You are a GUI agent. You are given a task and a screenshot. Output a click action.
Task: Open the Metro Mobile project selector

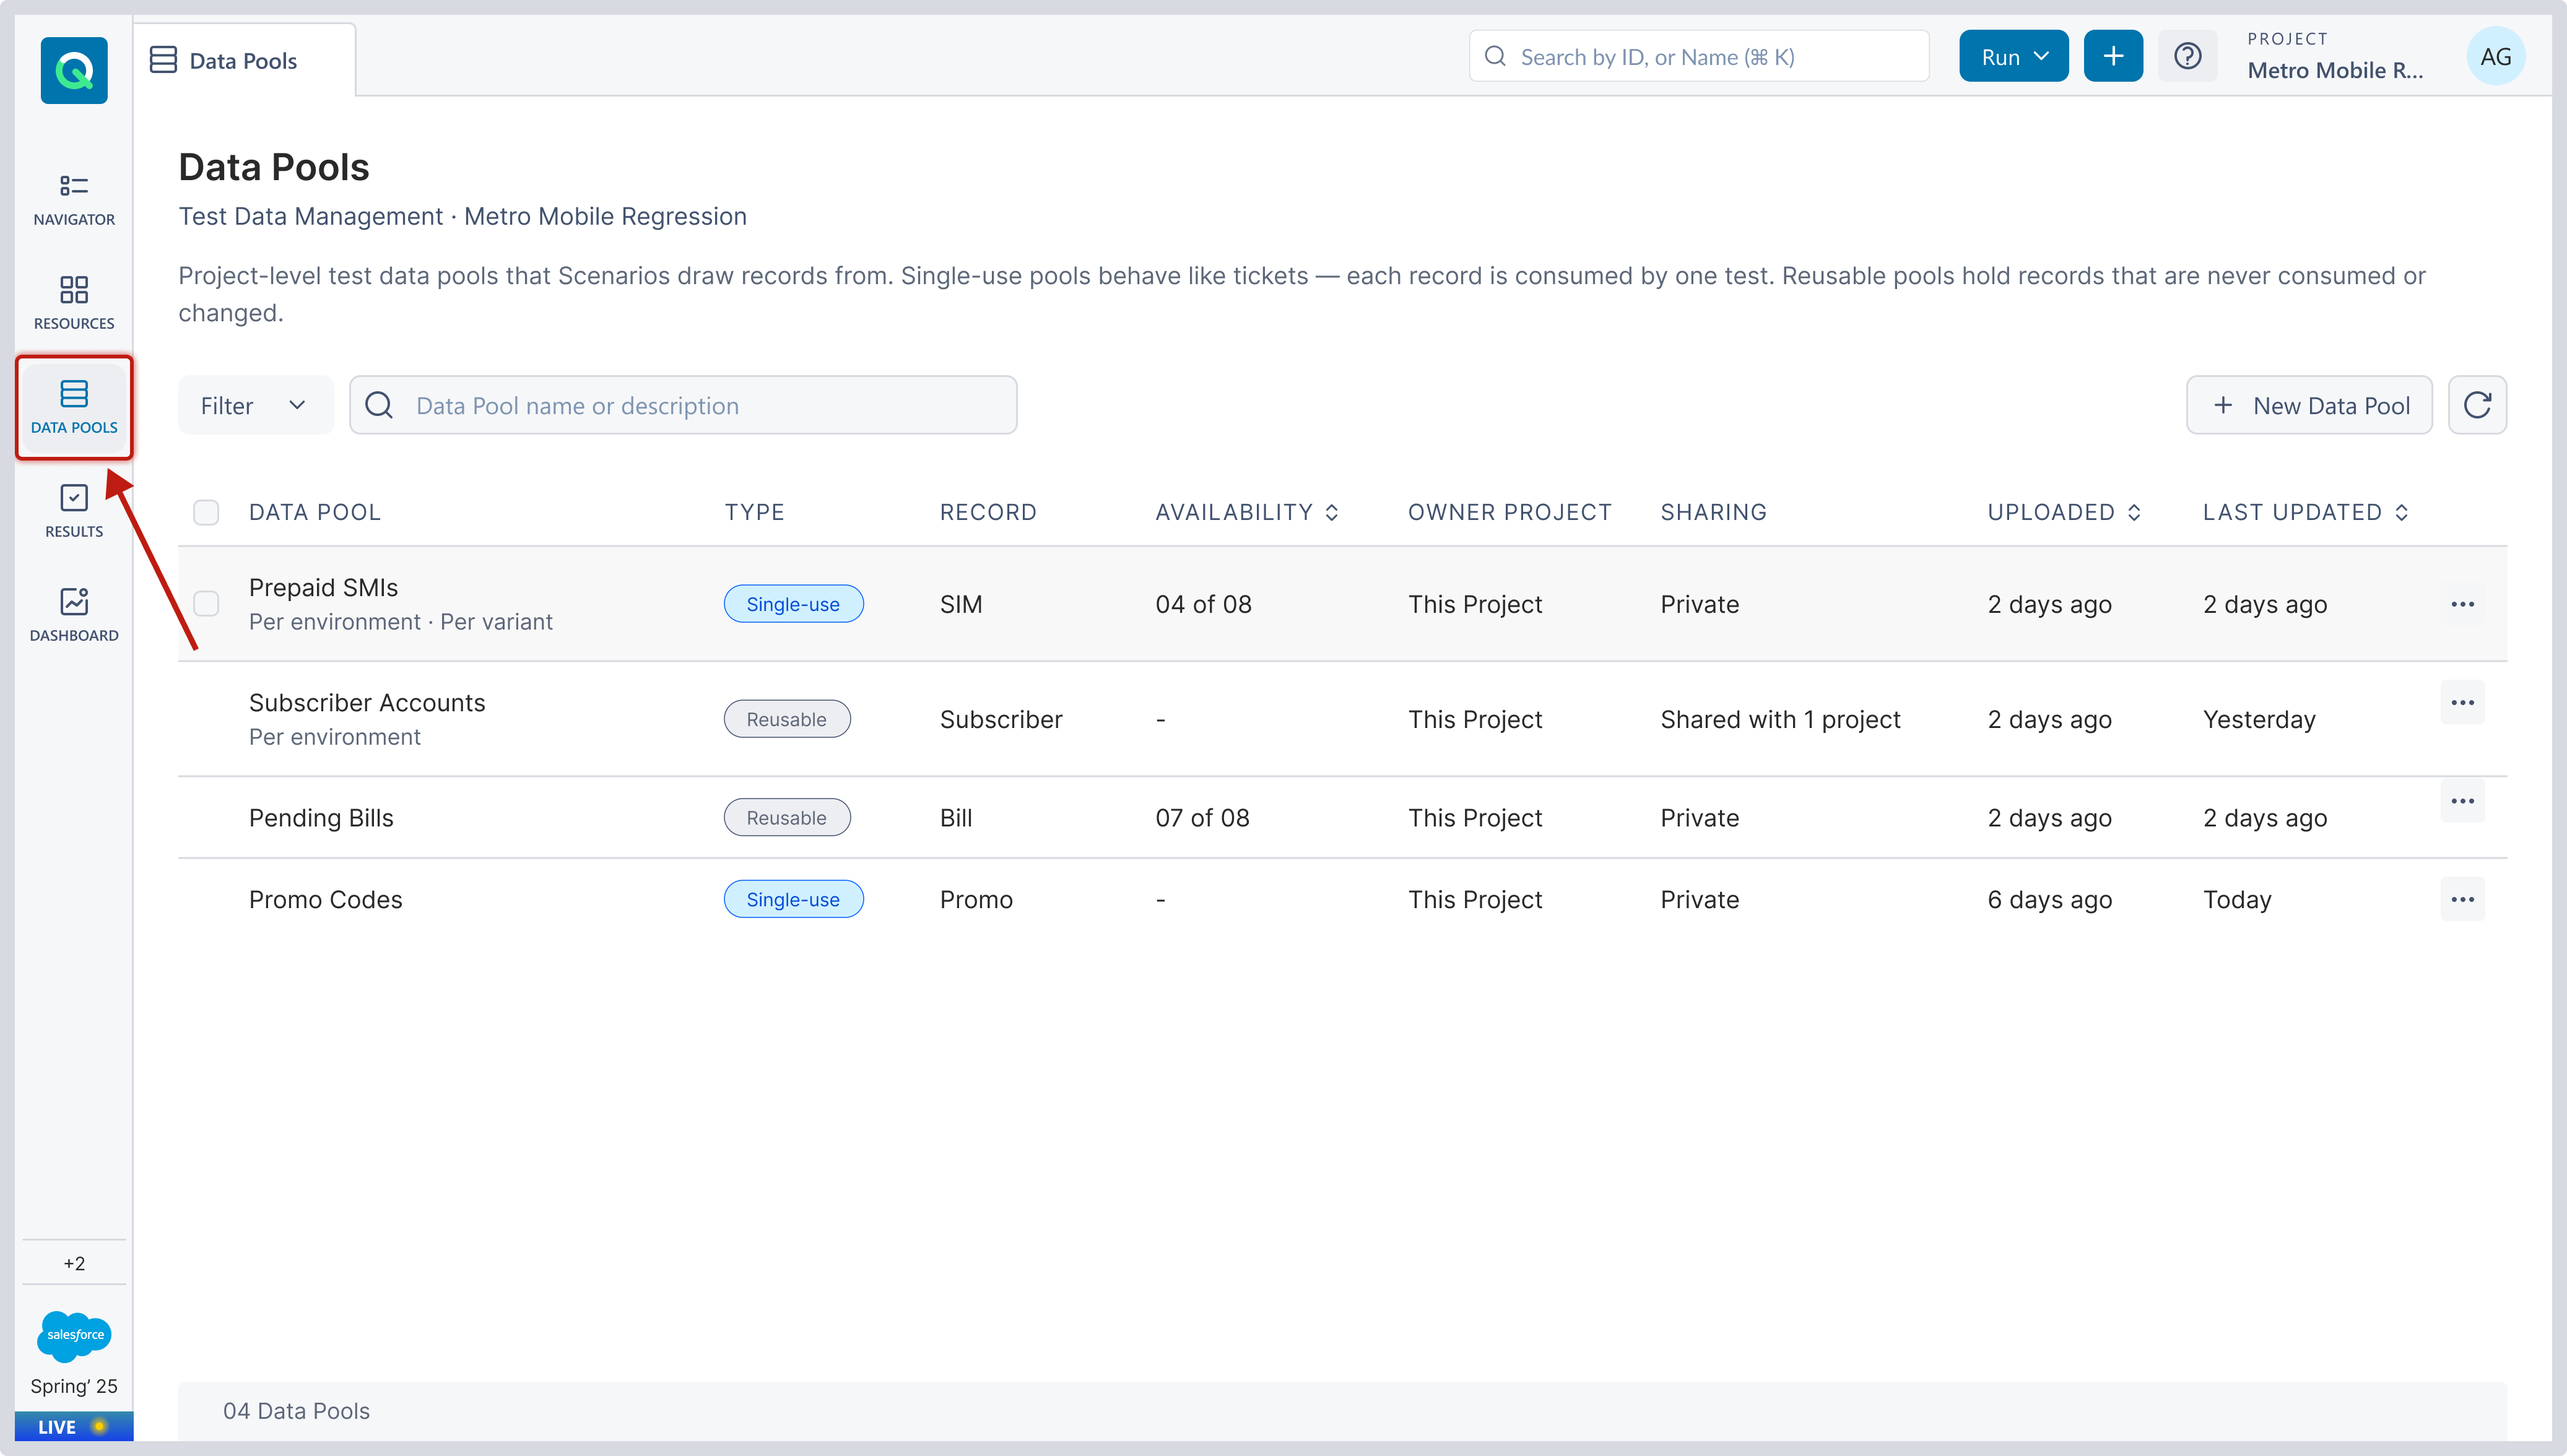(x=2335, y=56)
